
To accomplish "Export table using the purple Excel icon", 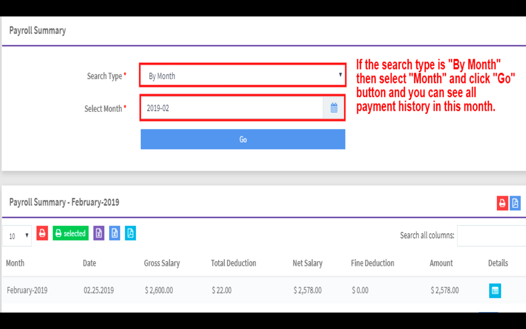I will click(99, 233).
